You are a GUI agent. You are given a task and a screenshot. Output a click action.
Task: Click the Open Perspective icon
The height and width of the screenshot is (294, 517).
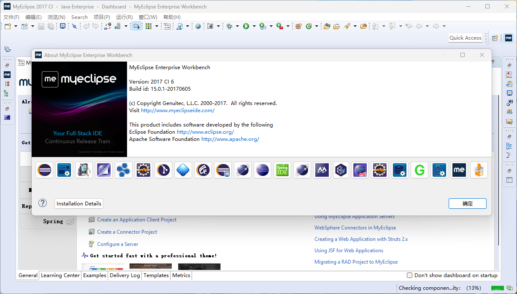pos(495,38)
